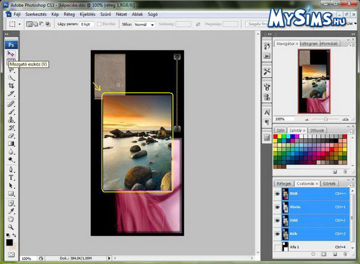Open the Szerkesztés menu

36,14
